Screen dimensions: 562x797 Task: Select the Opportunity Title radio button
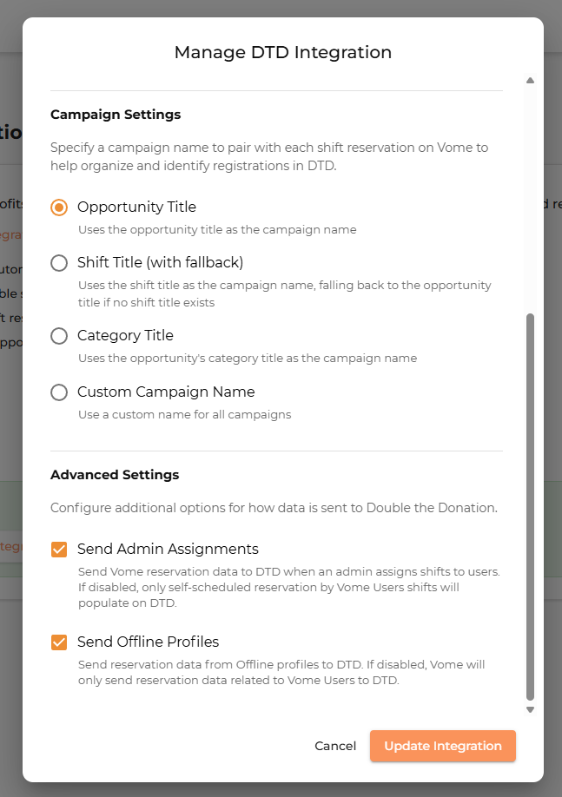(x=59, y=207)
